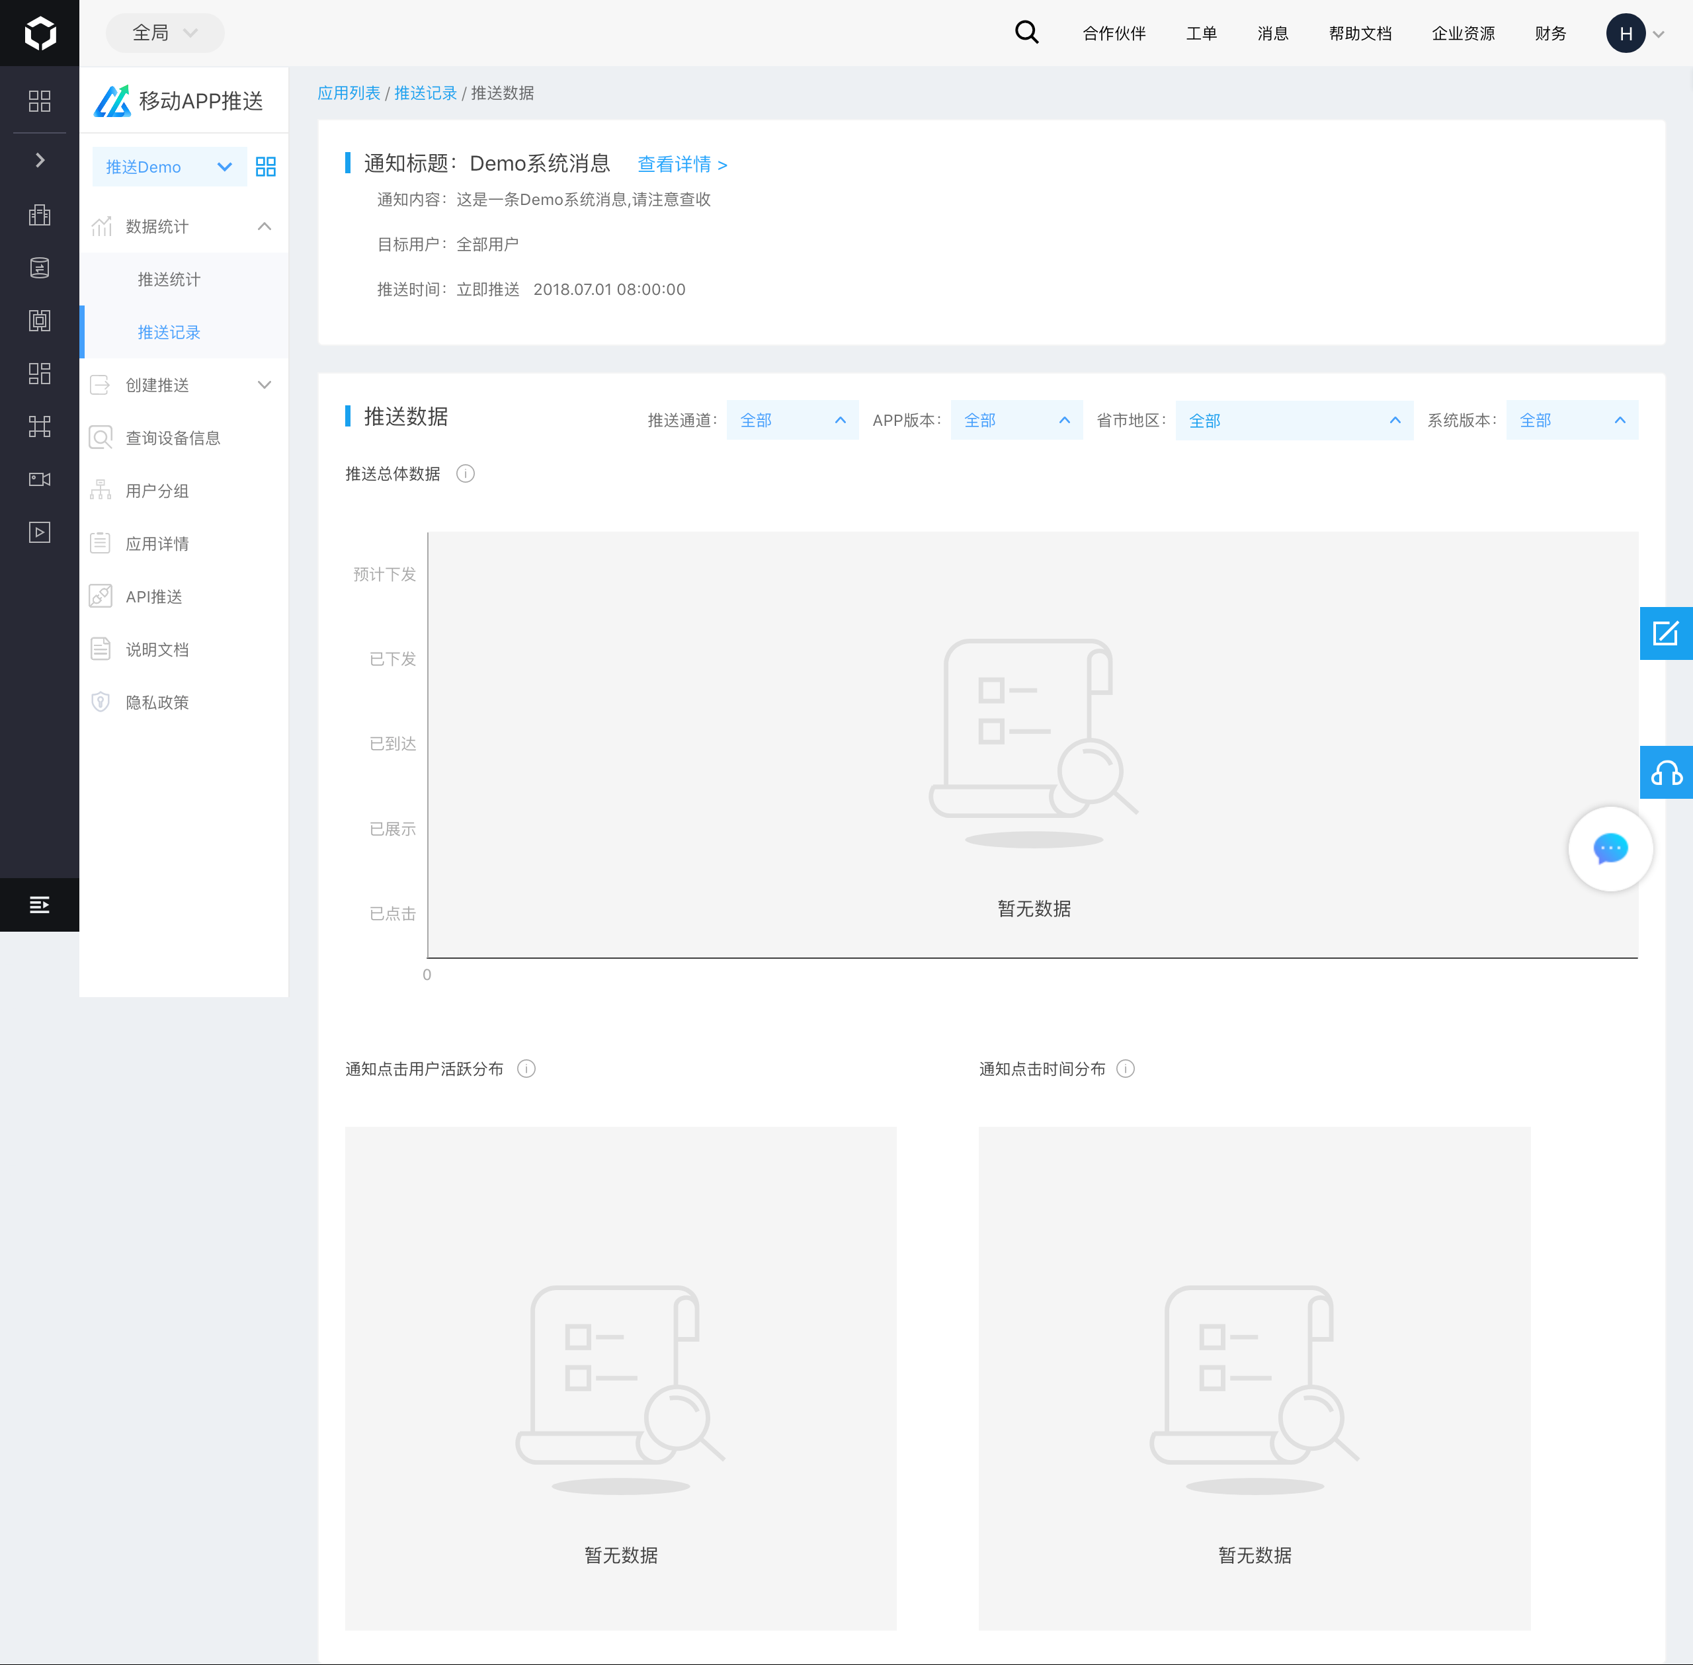
Task: Open the play media icon in dark sidebar
Action: [x=40, y=532]
